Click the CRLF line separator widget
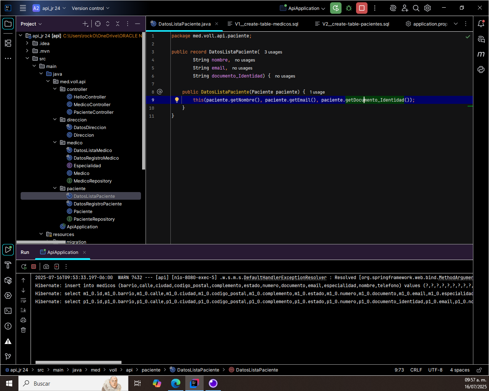Screen dimensions: 489x391 coord(416,370)
